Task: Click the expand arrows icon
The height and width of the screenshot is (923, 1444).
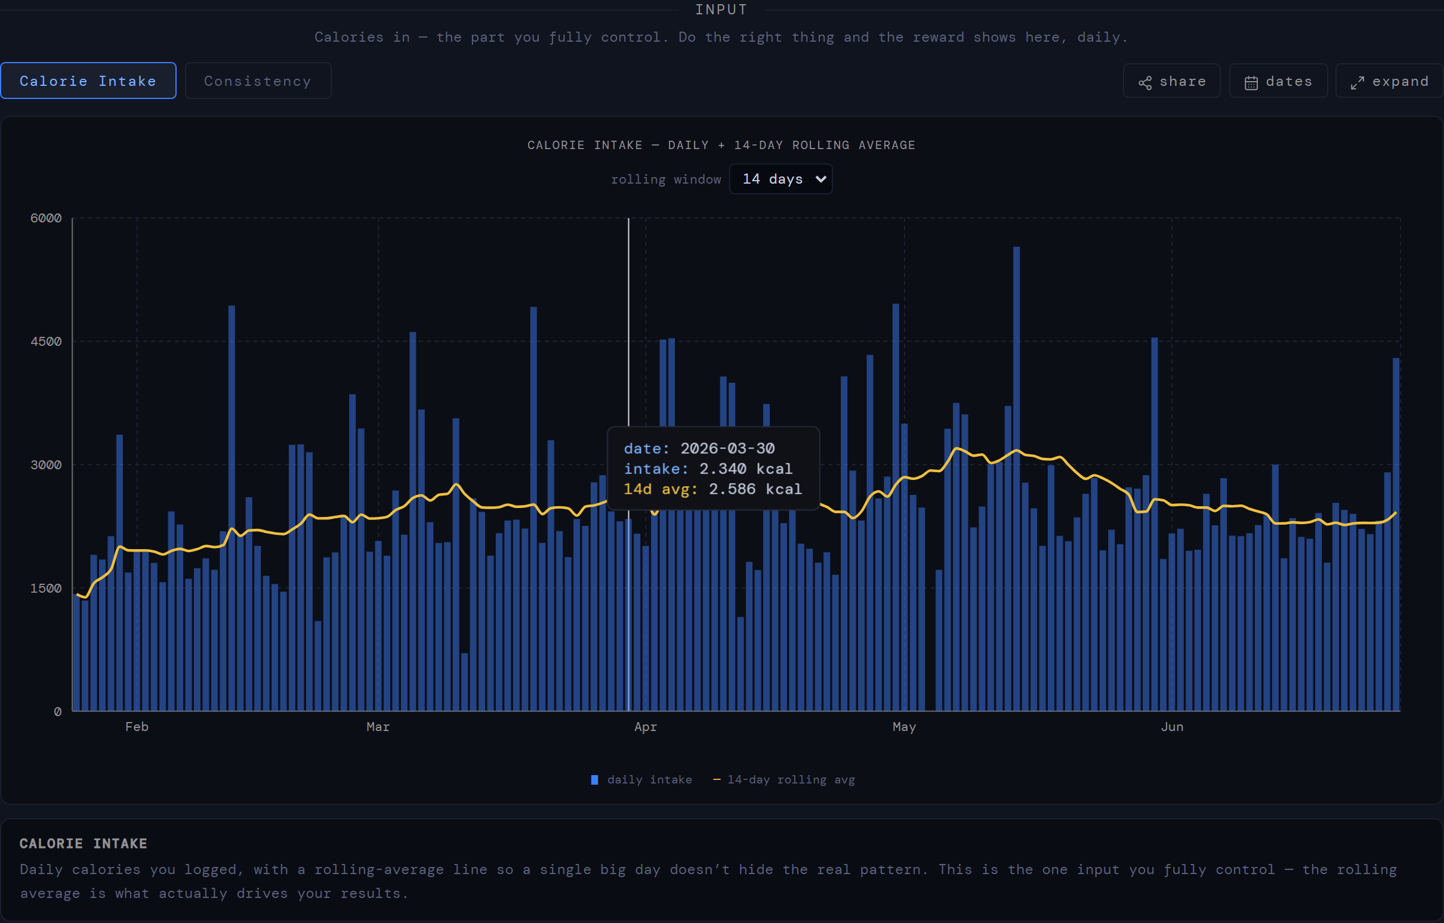Action: coord(1357,83)
